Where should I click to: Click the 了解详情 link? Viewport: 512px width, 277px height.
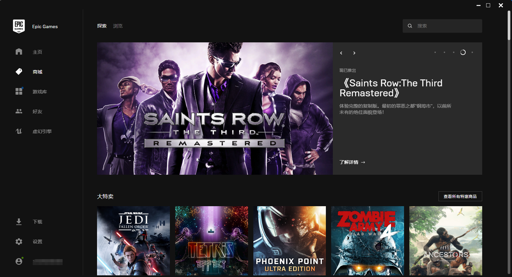pyautogui.click(x=352, y=162)
